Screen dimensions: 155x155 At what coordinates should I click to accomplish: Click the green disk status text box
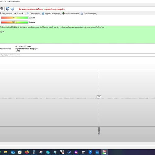coord(77,35)
